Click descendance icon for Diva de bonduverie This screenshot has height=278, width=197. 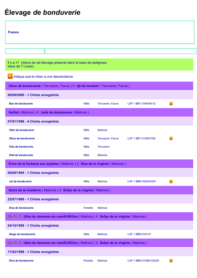click(x=171, y=261)
